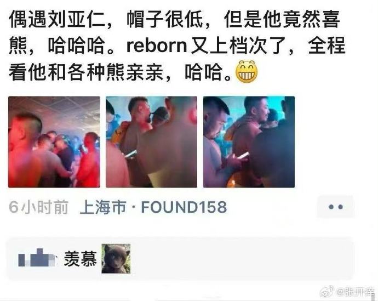Viewport: 378px width, 301px height.
Task: Click the post's first line 偶遇刘亚仁
Action: [x=57, y=19]
